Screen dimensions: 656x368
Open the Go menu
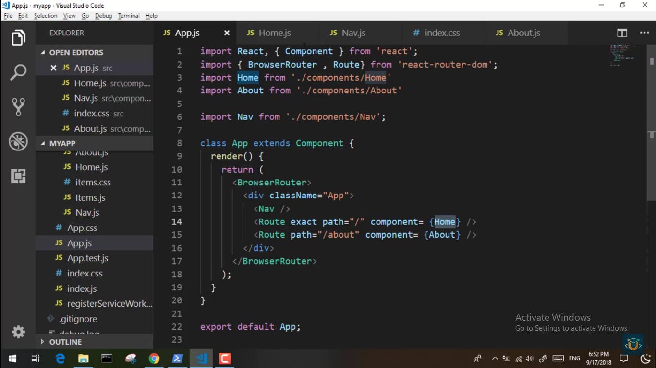pos(85,16)
